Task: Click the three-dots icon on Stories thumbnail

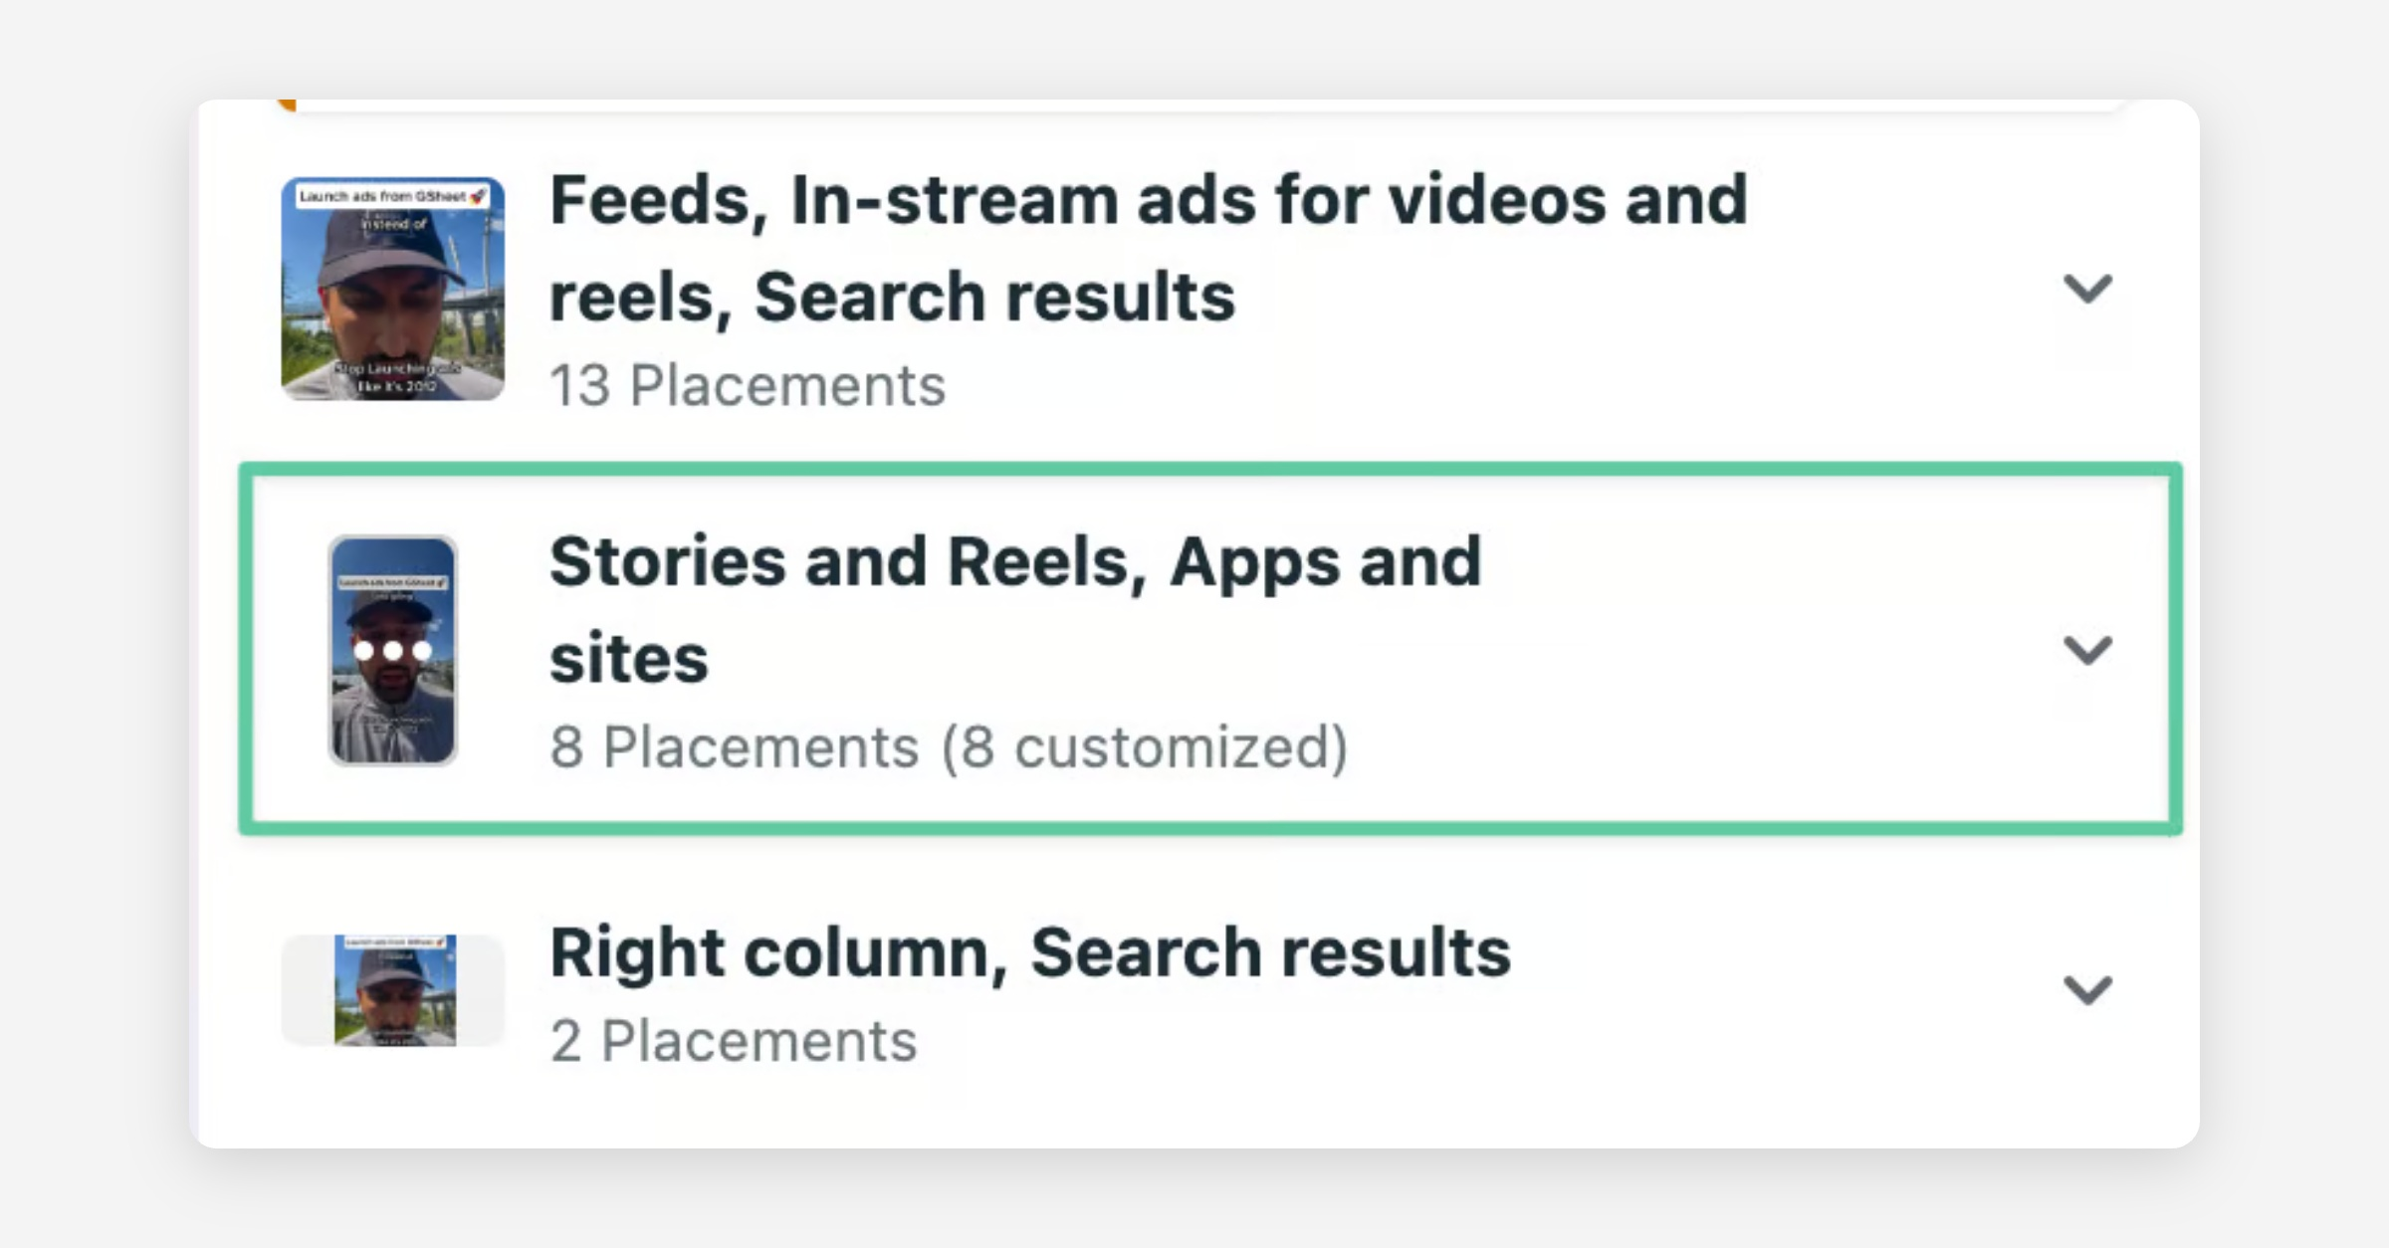Action: (x=393, y=651)
